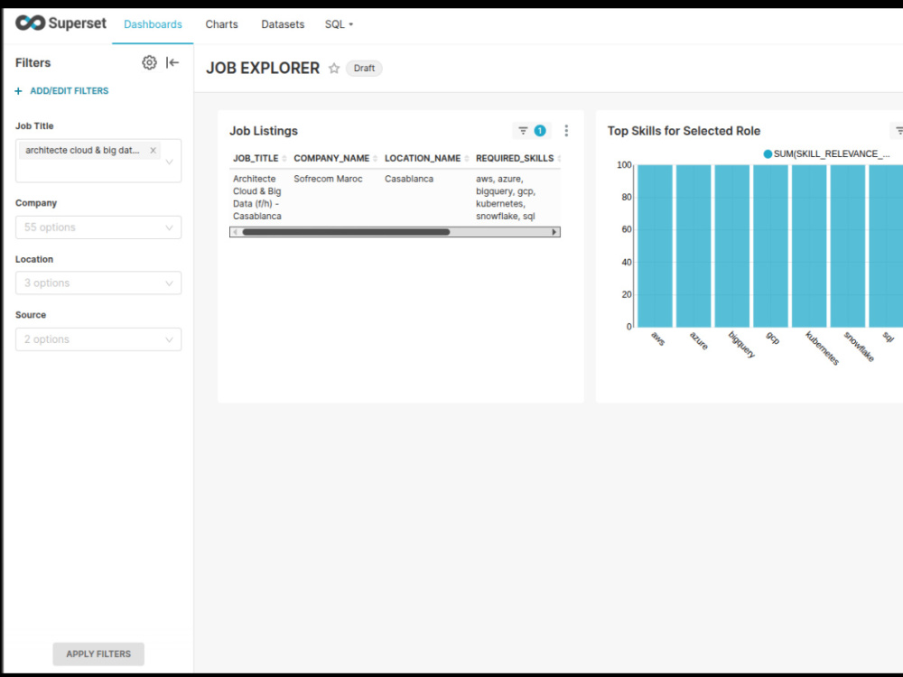
Task: Click the Superset logo
Action: (x=61, y=23)
